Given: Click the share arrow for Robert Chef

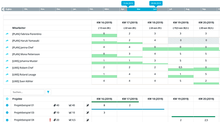Looking at the screenshot, I should click(7, 68).
